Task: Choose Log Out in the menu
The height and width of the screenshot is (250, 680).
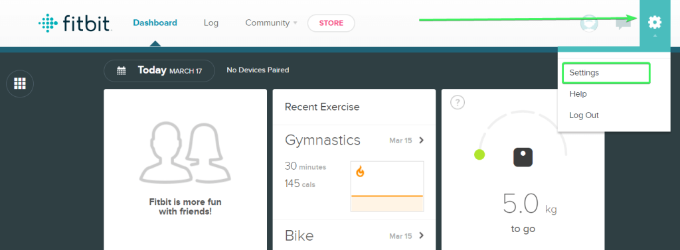Action: click(584, 115)
